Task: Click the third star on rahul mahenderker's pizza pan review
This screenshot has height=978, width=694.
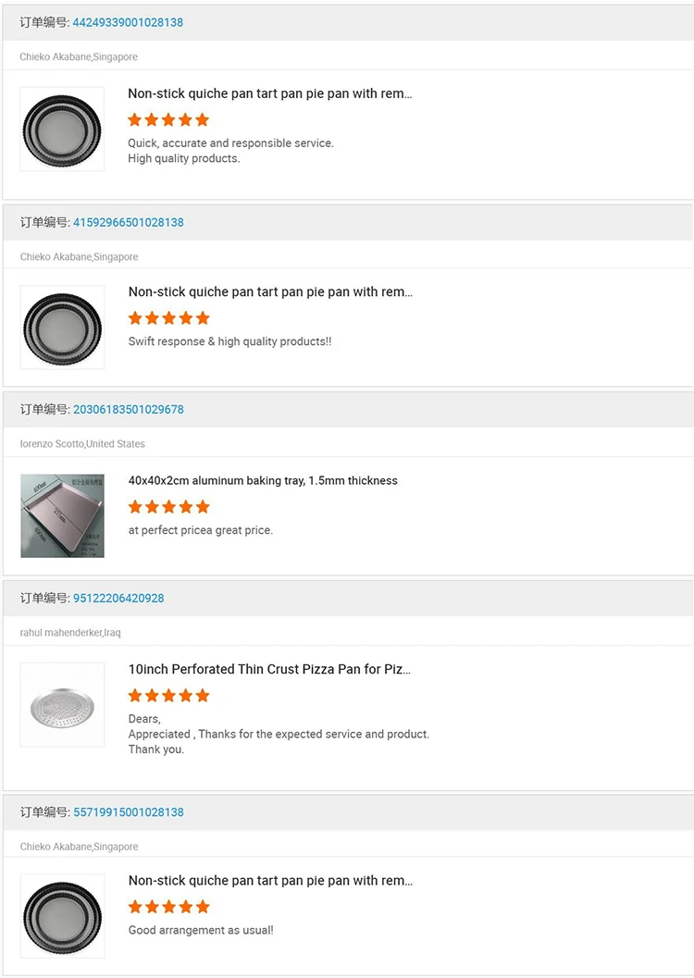Action: click(168, 696)
